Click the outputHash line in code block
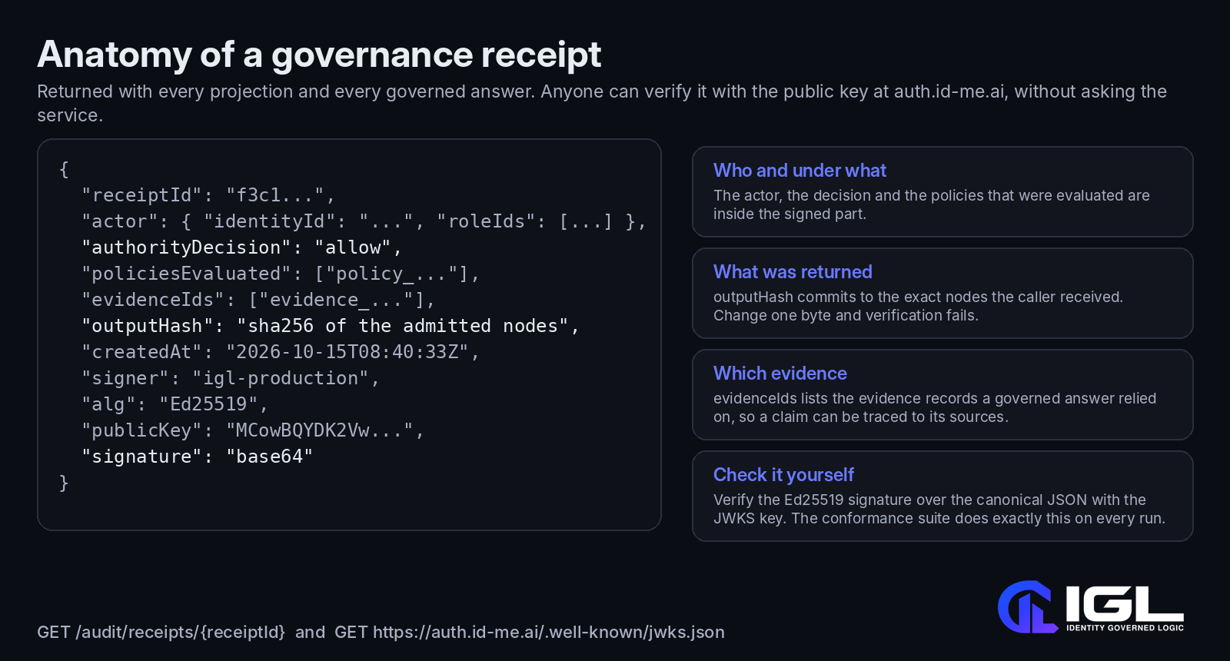 click(x=331, y=326)
